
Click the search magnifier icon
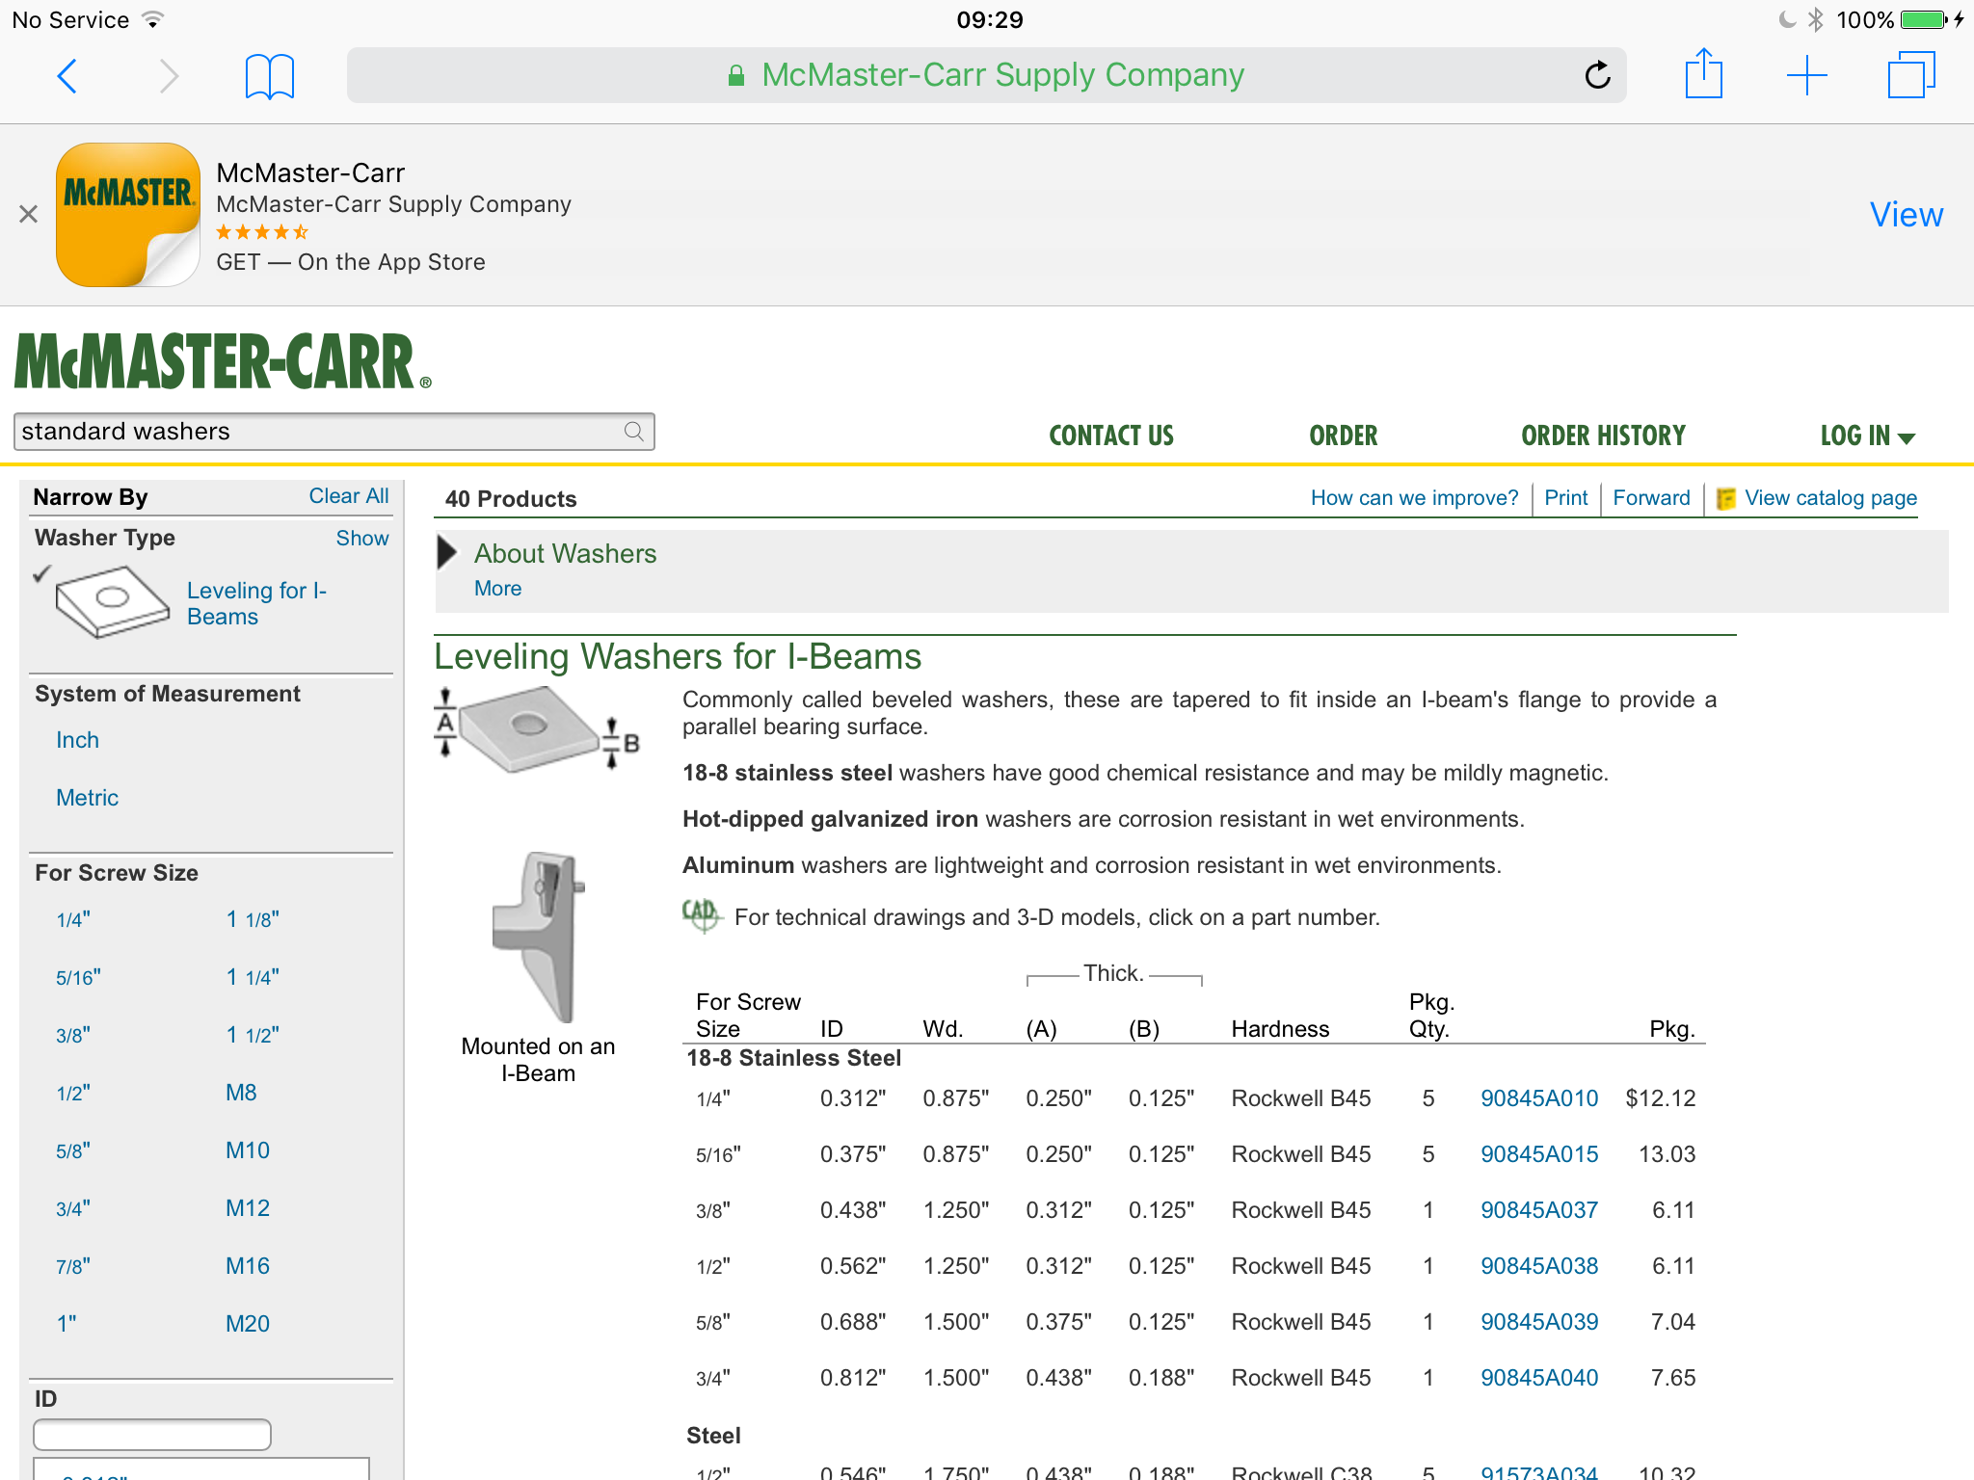click(633, 432)
